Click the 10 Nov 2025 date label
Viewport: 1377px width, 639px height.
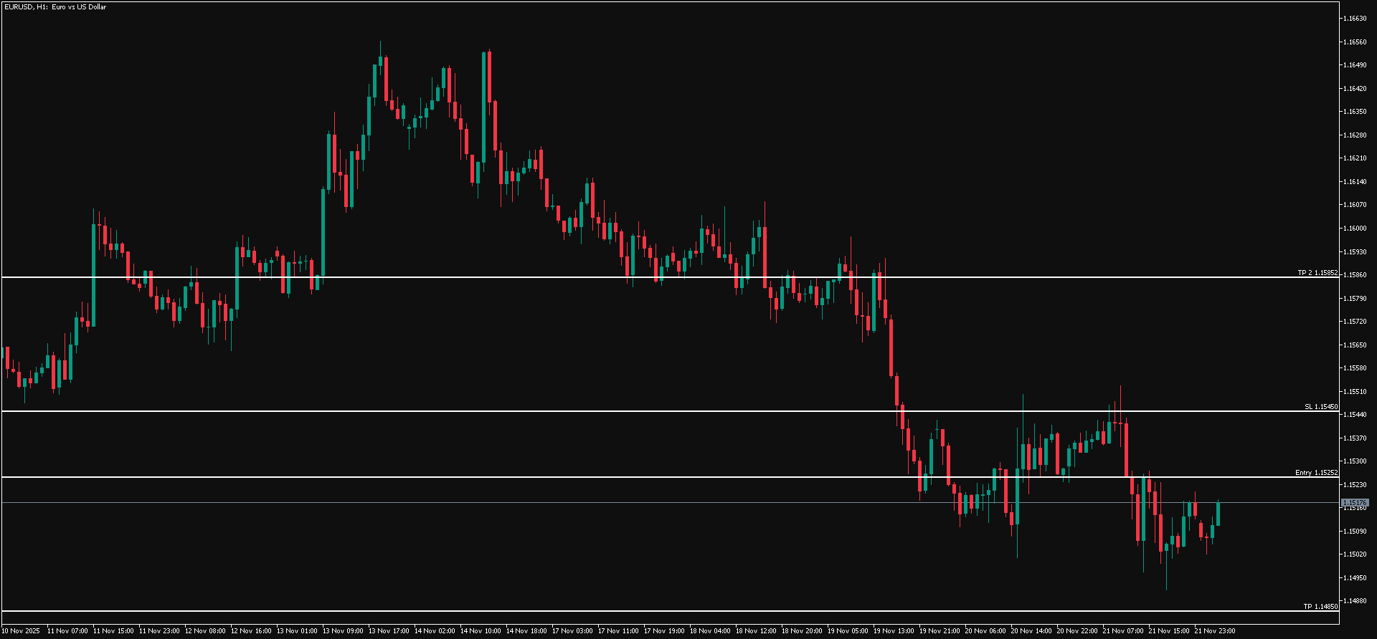21,631
